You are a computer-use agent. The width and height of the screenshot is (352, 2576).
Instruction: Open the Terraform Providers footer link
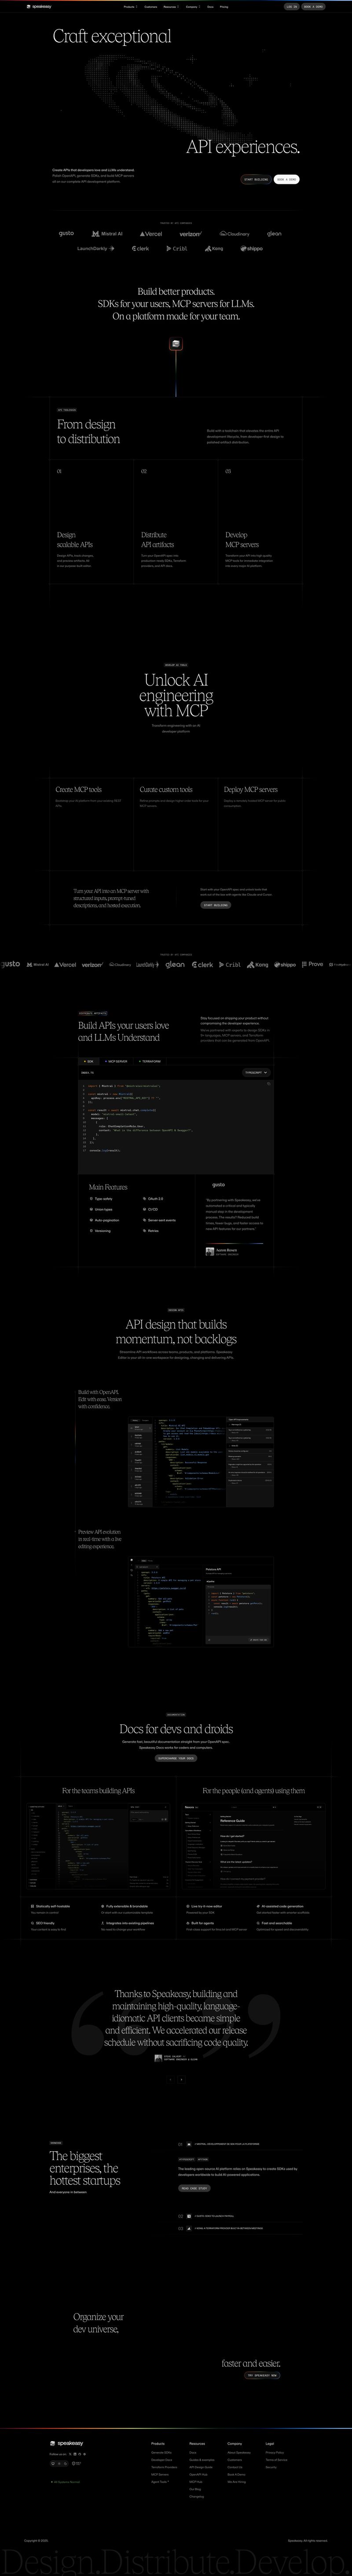pyautogui.click(x=164, y=2467)
